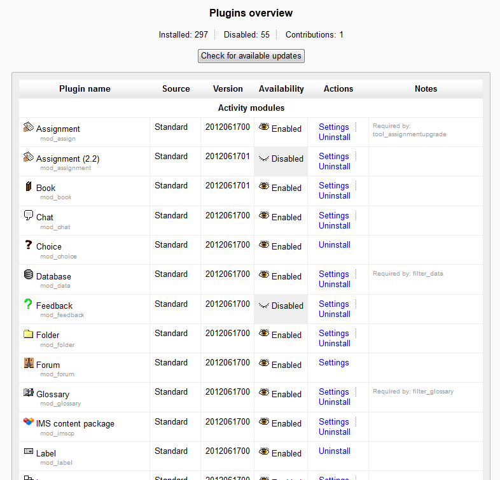Disable Assignment module via eye icon
Image resolution: width=500 pixels, height=480 pixels.
pos(264,127)
